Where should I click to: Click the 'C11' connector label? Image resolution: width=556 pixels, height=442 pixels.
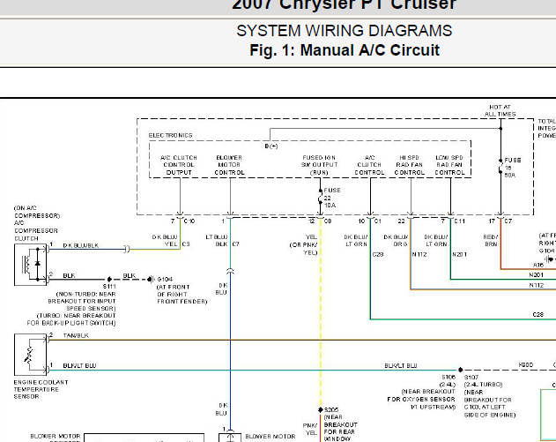tap(460, 221)
